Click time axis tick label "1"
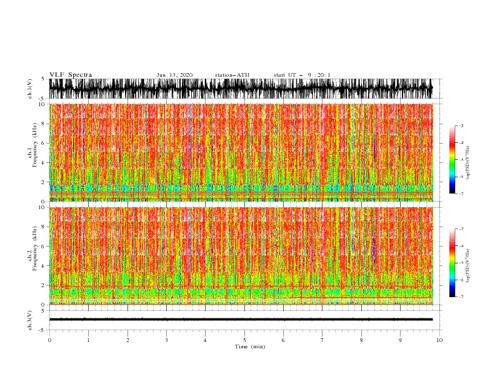The height and width of the screenshot is (382, 495). tap(88, 340)
